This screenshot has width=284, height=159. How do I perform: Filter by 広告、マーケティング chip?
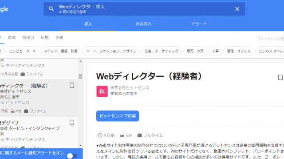coord(162,51)
